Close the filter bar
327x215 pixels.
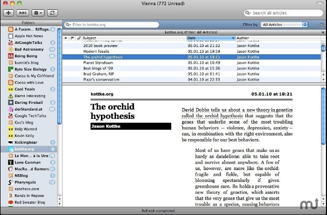click(x=322, y=25)
